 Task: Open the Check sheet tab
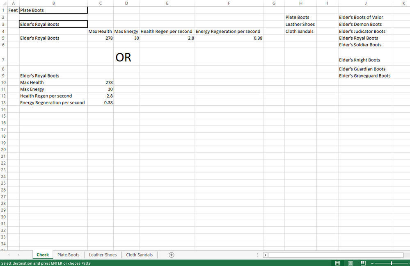point(43,255)
